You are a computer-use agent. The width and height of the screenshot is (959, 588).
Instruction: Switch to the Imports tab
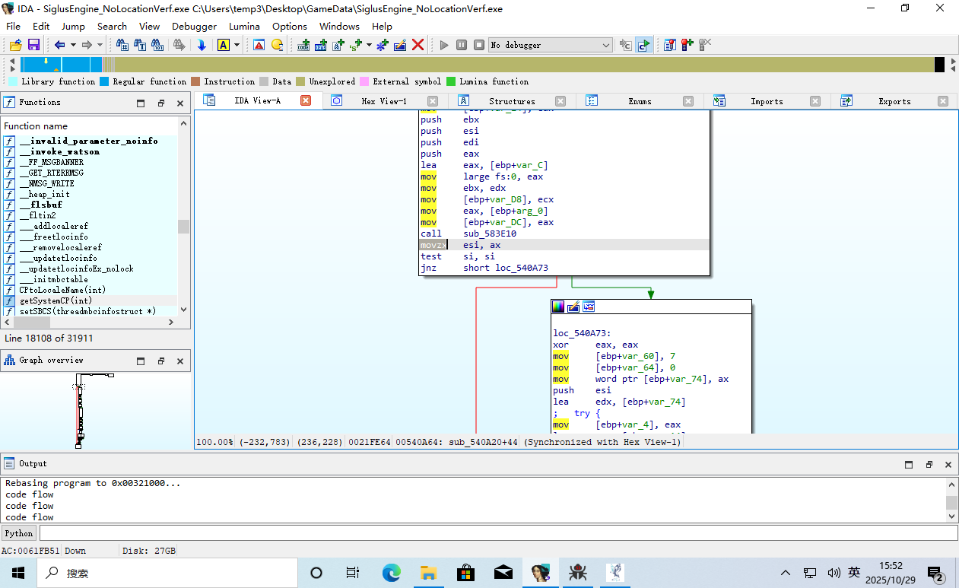766,101
